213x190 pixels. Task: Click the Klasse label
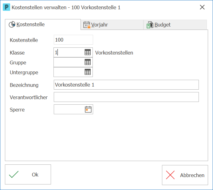[x=17, y=53]
